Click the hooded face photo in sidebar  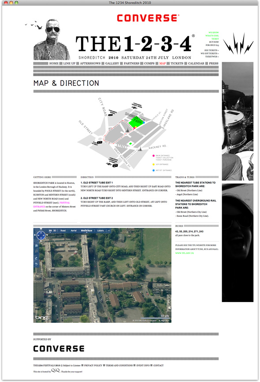[x=238, y=242]
